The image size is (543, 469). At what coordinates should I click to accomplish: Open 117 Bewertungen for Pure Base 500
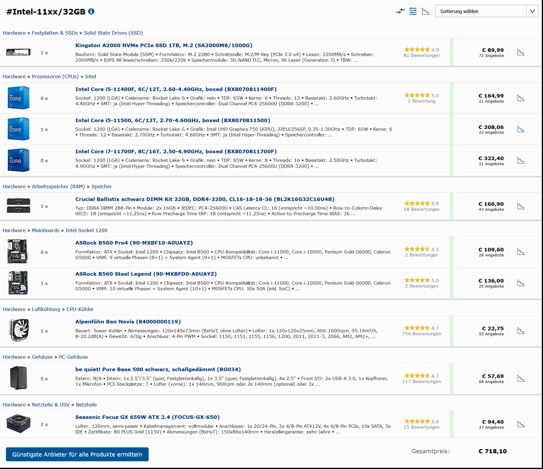[421, 382]
